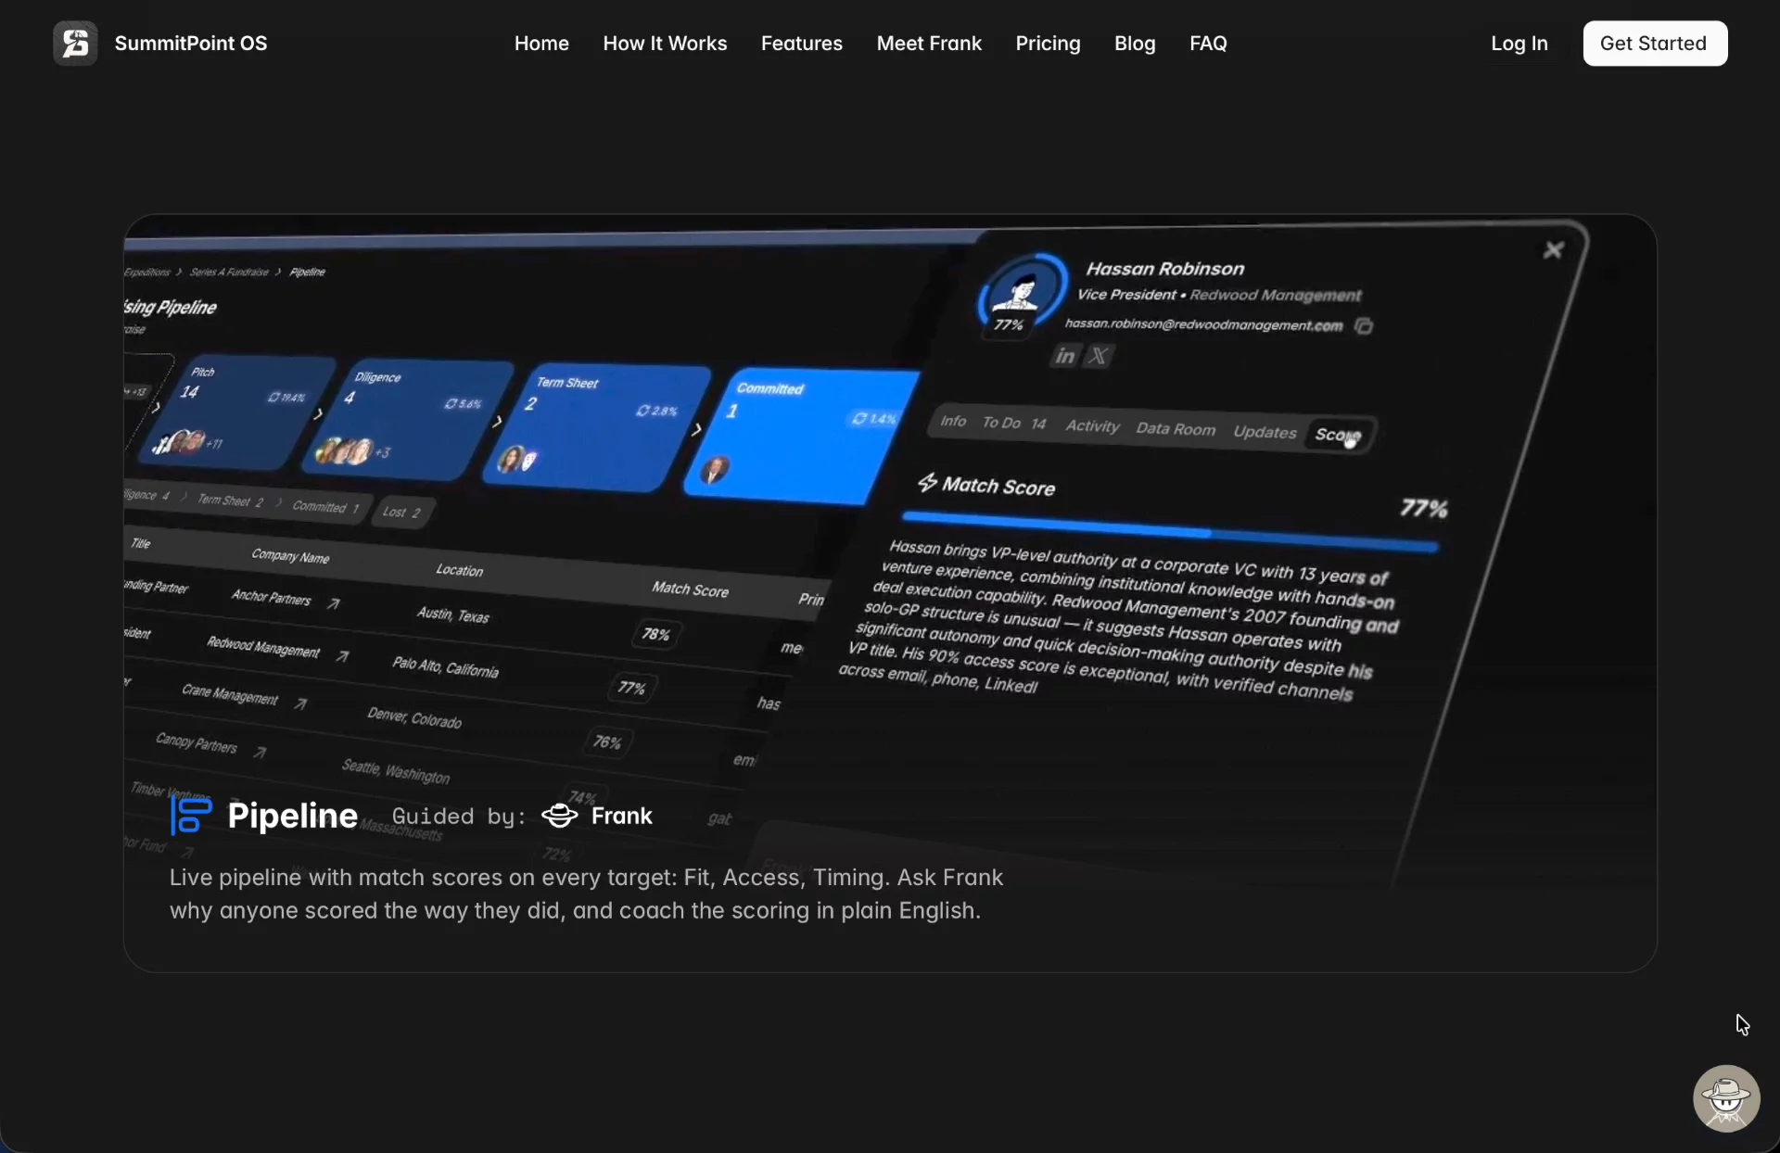1780x1153 pixels.
Task: Click the Log In link
Action: [1519, 44]
